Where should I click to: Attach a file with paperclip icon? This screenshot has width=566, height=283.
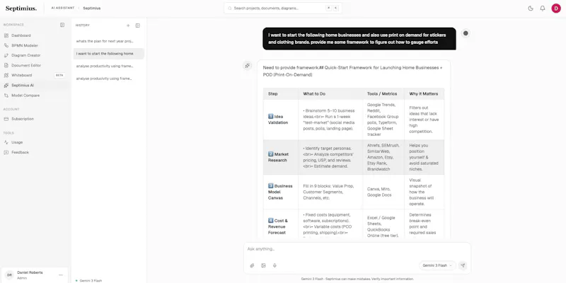252,265
